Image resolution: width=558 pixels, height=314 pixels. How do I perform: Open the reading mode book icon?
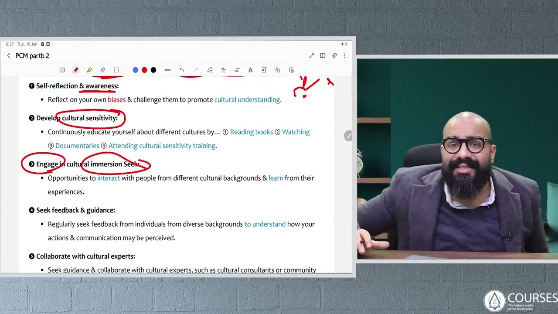(x=323, y=56)
